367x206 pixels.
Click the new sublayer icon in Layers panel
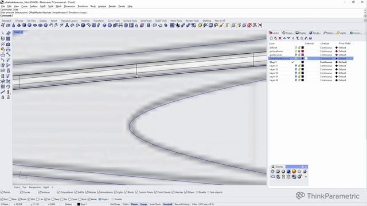tap(275, 38)
